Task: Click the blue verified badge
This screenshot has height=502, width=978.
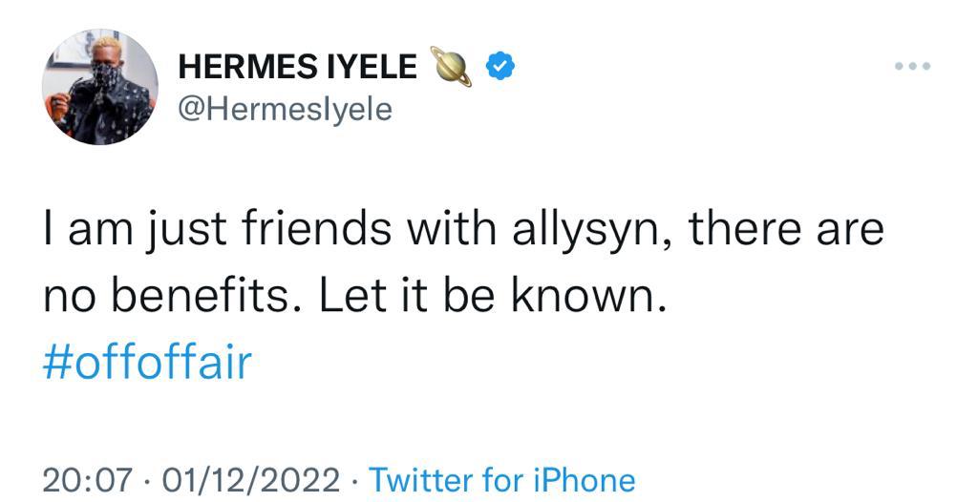Action: tap(501, 66)
